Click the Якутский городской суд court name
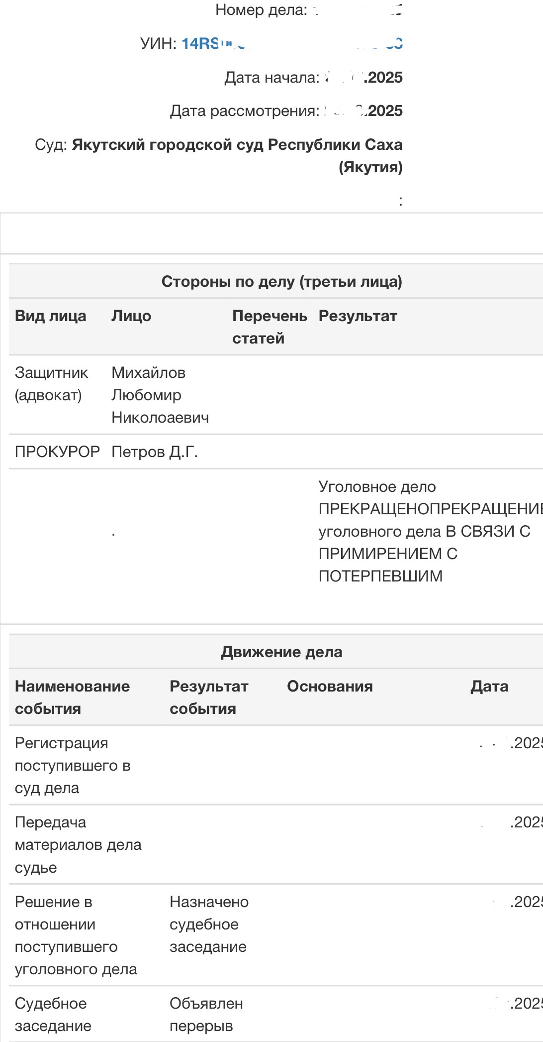 237,145
